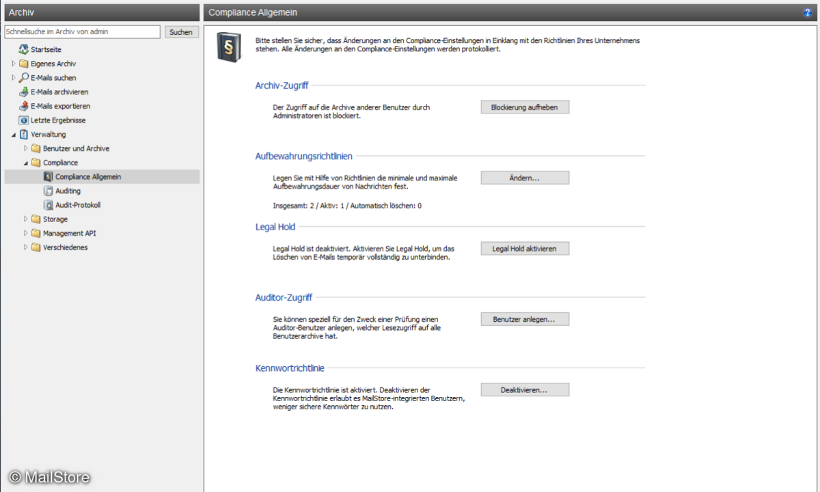Screen dimensions: 820x492
Task: Click the Compliance Allgemein paragraph icon
Action: (x=49, y=177)
